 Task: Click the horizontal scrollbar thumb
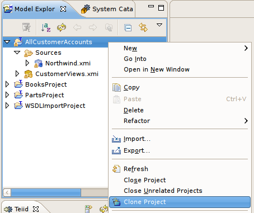tap(46, 192)
